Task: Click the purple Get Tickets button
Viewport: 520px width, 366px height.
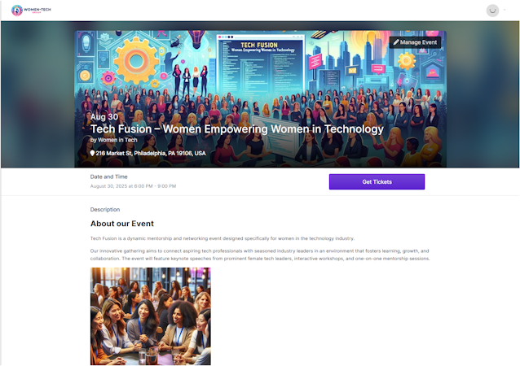Action: tap(377, 181)
